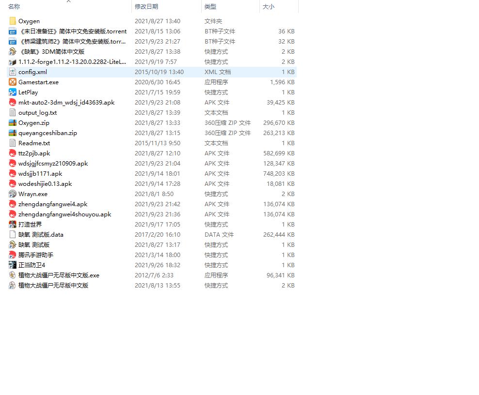Click the output_log.txt document icon
479x395 pixels.
tap(13, 113)
